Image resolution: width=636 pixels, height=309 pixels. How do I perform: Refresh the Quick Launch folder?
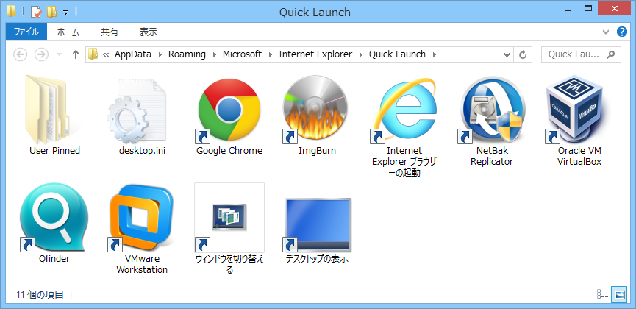click(523, 54)
